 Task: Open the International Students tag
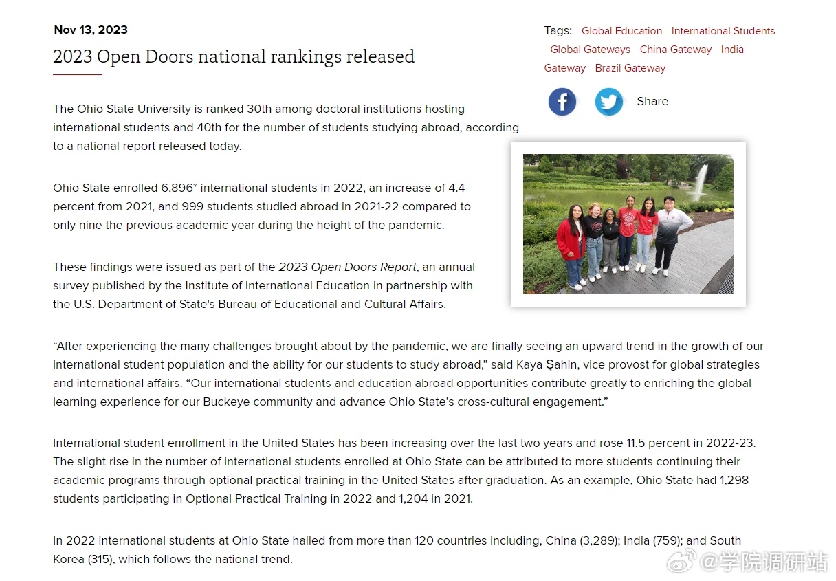coord(723,31)
